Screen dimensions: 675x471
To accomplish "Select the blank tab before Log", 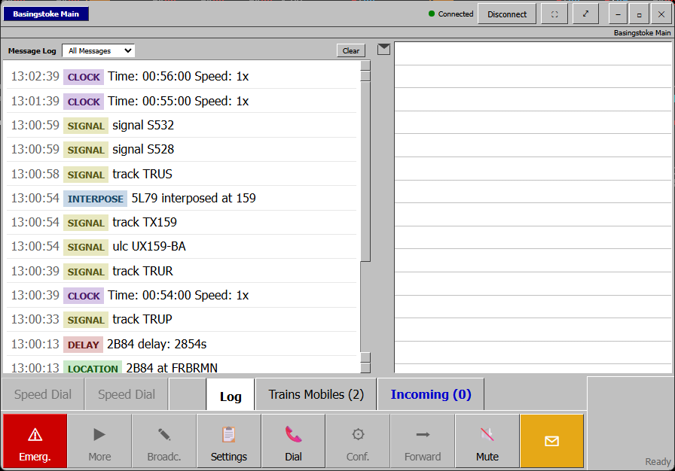I will [x=188, y=394].
